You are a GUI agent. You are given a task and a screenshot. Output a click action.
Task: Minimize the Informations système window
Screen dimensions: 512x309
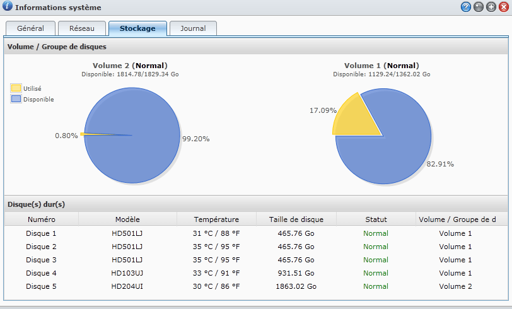pyautogui.click(x=479, y=8)
